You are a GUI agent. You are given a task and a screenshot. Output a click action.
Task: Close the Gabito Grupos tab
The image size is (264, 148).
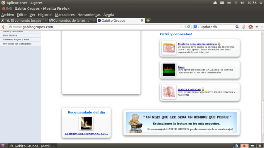(142, 20)
